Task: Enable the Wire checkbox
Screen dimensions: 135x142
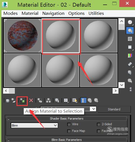Action: 69,124
